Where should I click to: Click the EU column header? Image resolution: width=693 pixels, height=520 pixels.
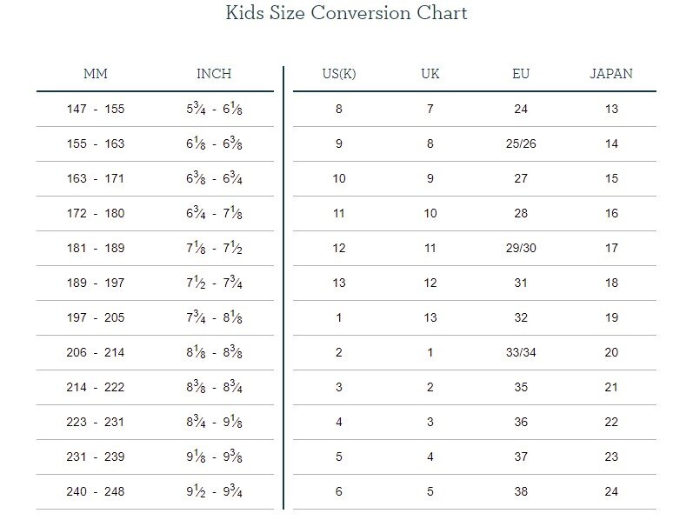pyautogui.click(x=521, y=74)
